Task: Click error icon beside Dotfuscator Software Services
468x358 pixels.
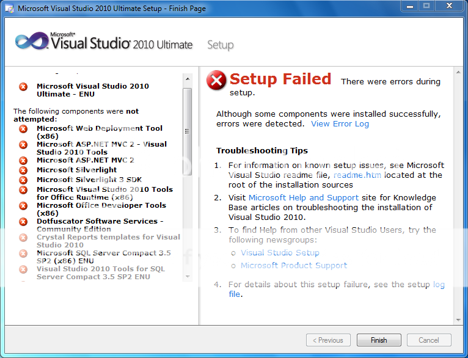Action: pos(23,222)
